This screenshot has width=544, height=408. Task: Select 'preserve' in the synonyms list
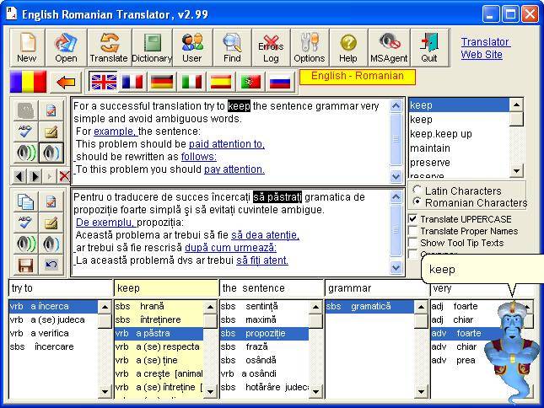[459, 163]
